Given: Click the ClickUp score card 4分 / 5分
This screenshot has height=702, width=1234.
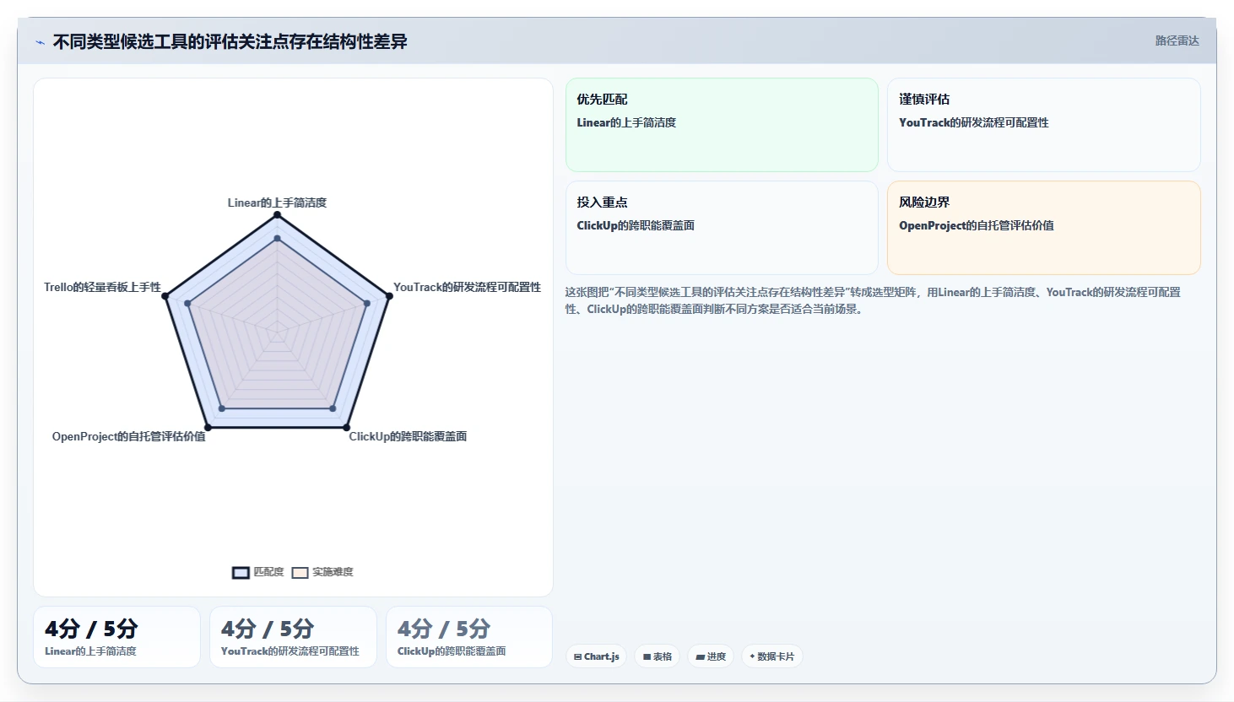Looking at the screenshot, I should coord(469,637).
